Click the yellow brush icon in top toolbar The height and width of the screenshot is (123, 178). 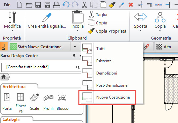(x=112, y=5)
